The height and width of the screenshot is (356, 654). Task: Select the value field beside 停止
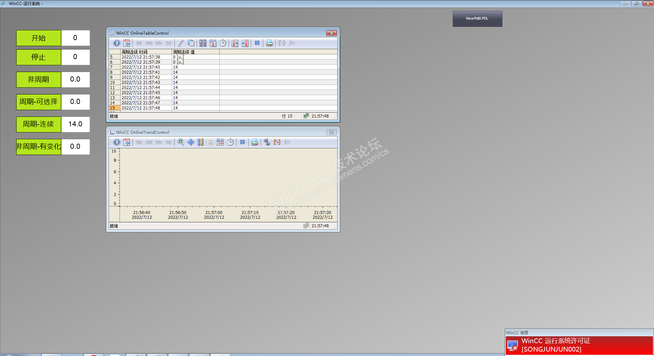75,57
